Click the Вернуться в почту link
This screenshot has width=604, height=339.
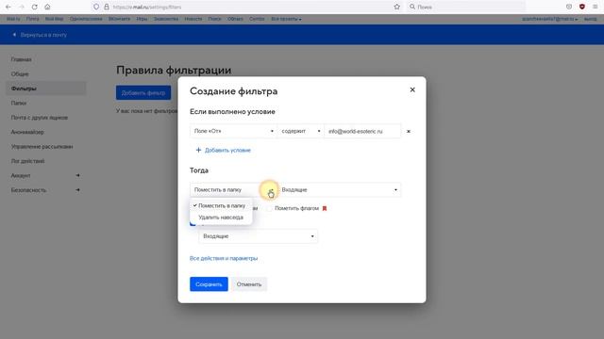(43, 35)
